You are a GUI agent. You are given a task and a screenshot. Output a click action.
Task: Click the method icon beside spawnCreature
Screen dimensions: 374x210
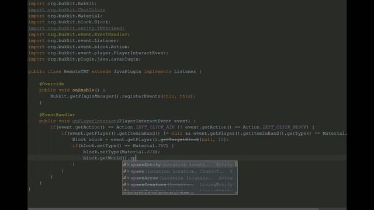124,184
